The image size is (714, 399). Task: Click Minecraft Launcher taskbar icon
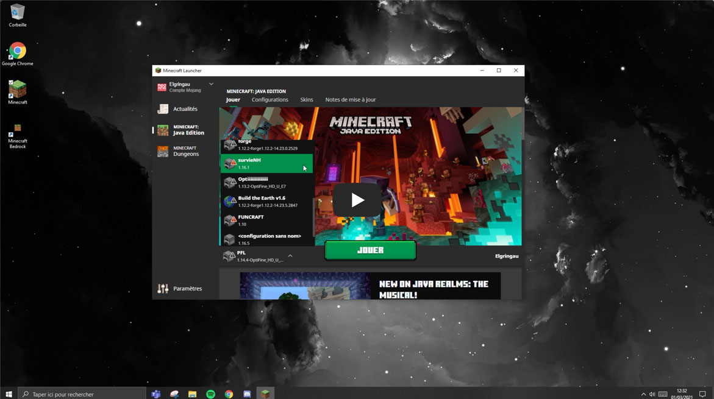[x=265, y=394]
